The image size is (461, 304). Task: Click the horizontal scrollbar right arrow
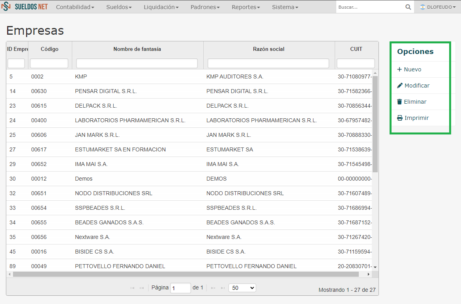369,274
